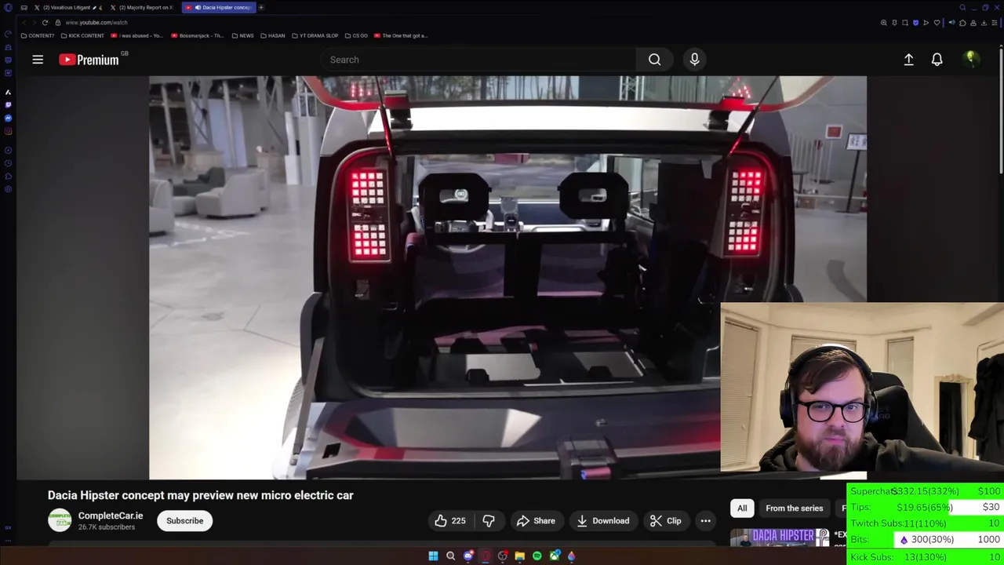Go back with browser back arrow
1004x565 pixels.
(x=24, y=23)
